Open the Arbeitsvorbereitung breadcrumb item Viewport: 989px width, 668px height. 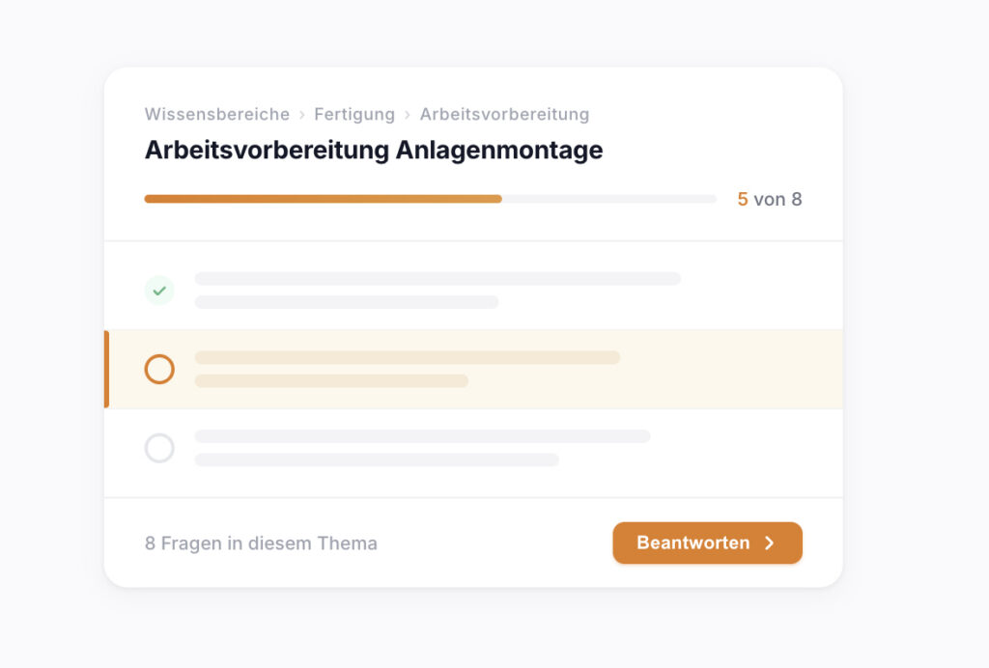(x=504, y=114)
